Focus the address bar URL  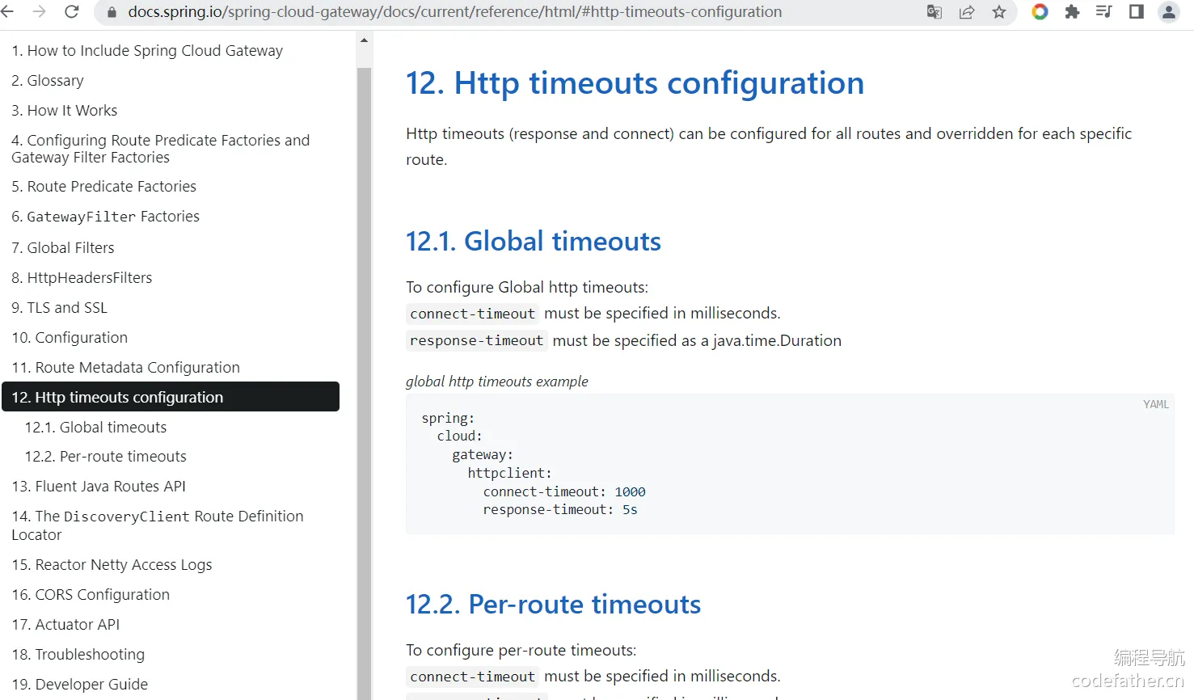(x=455, y=12)
